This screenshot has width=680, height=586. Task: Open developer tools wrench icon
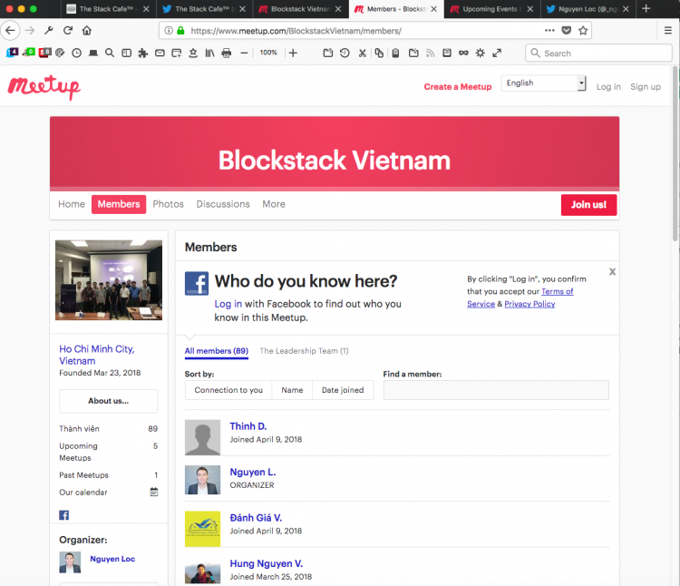(49, 30)
